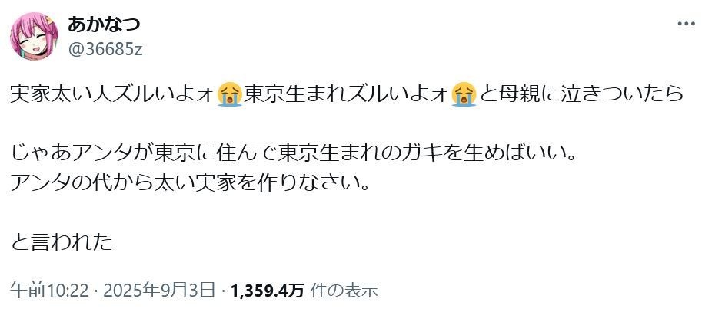Open the three-dot more options menu

pyautogui.click(x=686, y=25)
